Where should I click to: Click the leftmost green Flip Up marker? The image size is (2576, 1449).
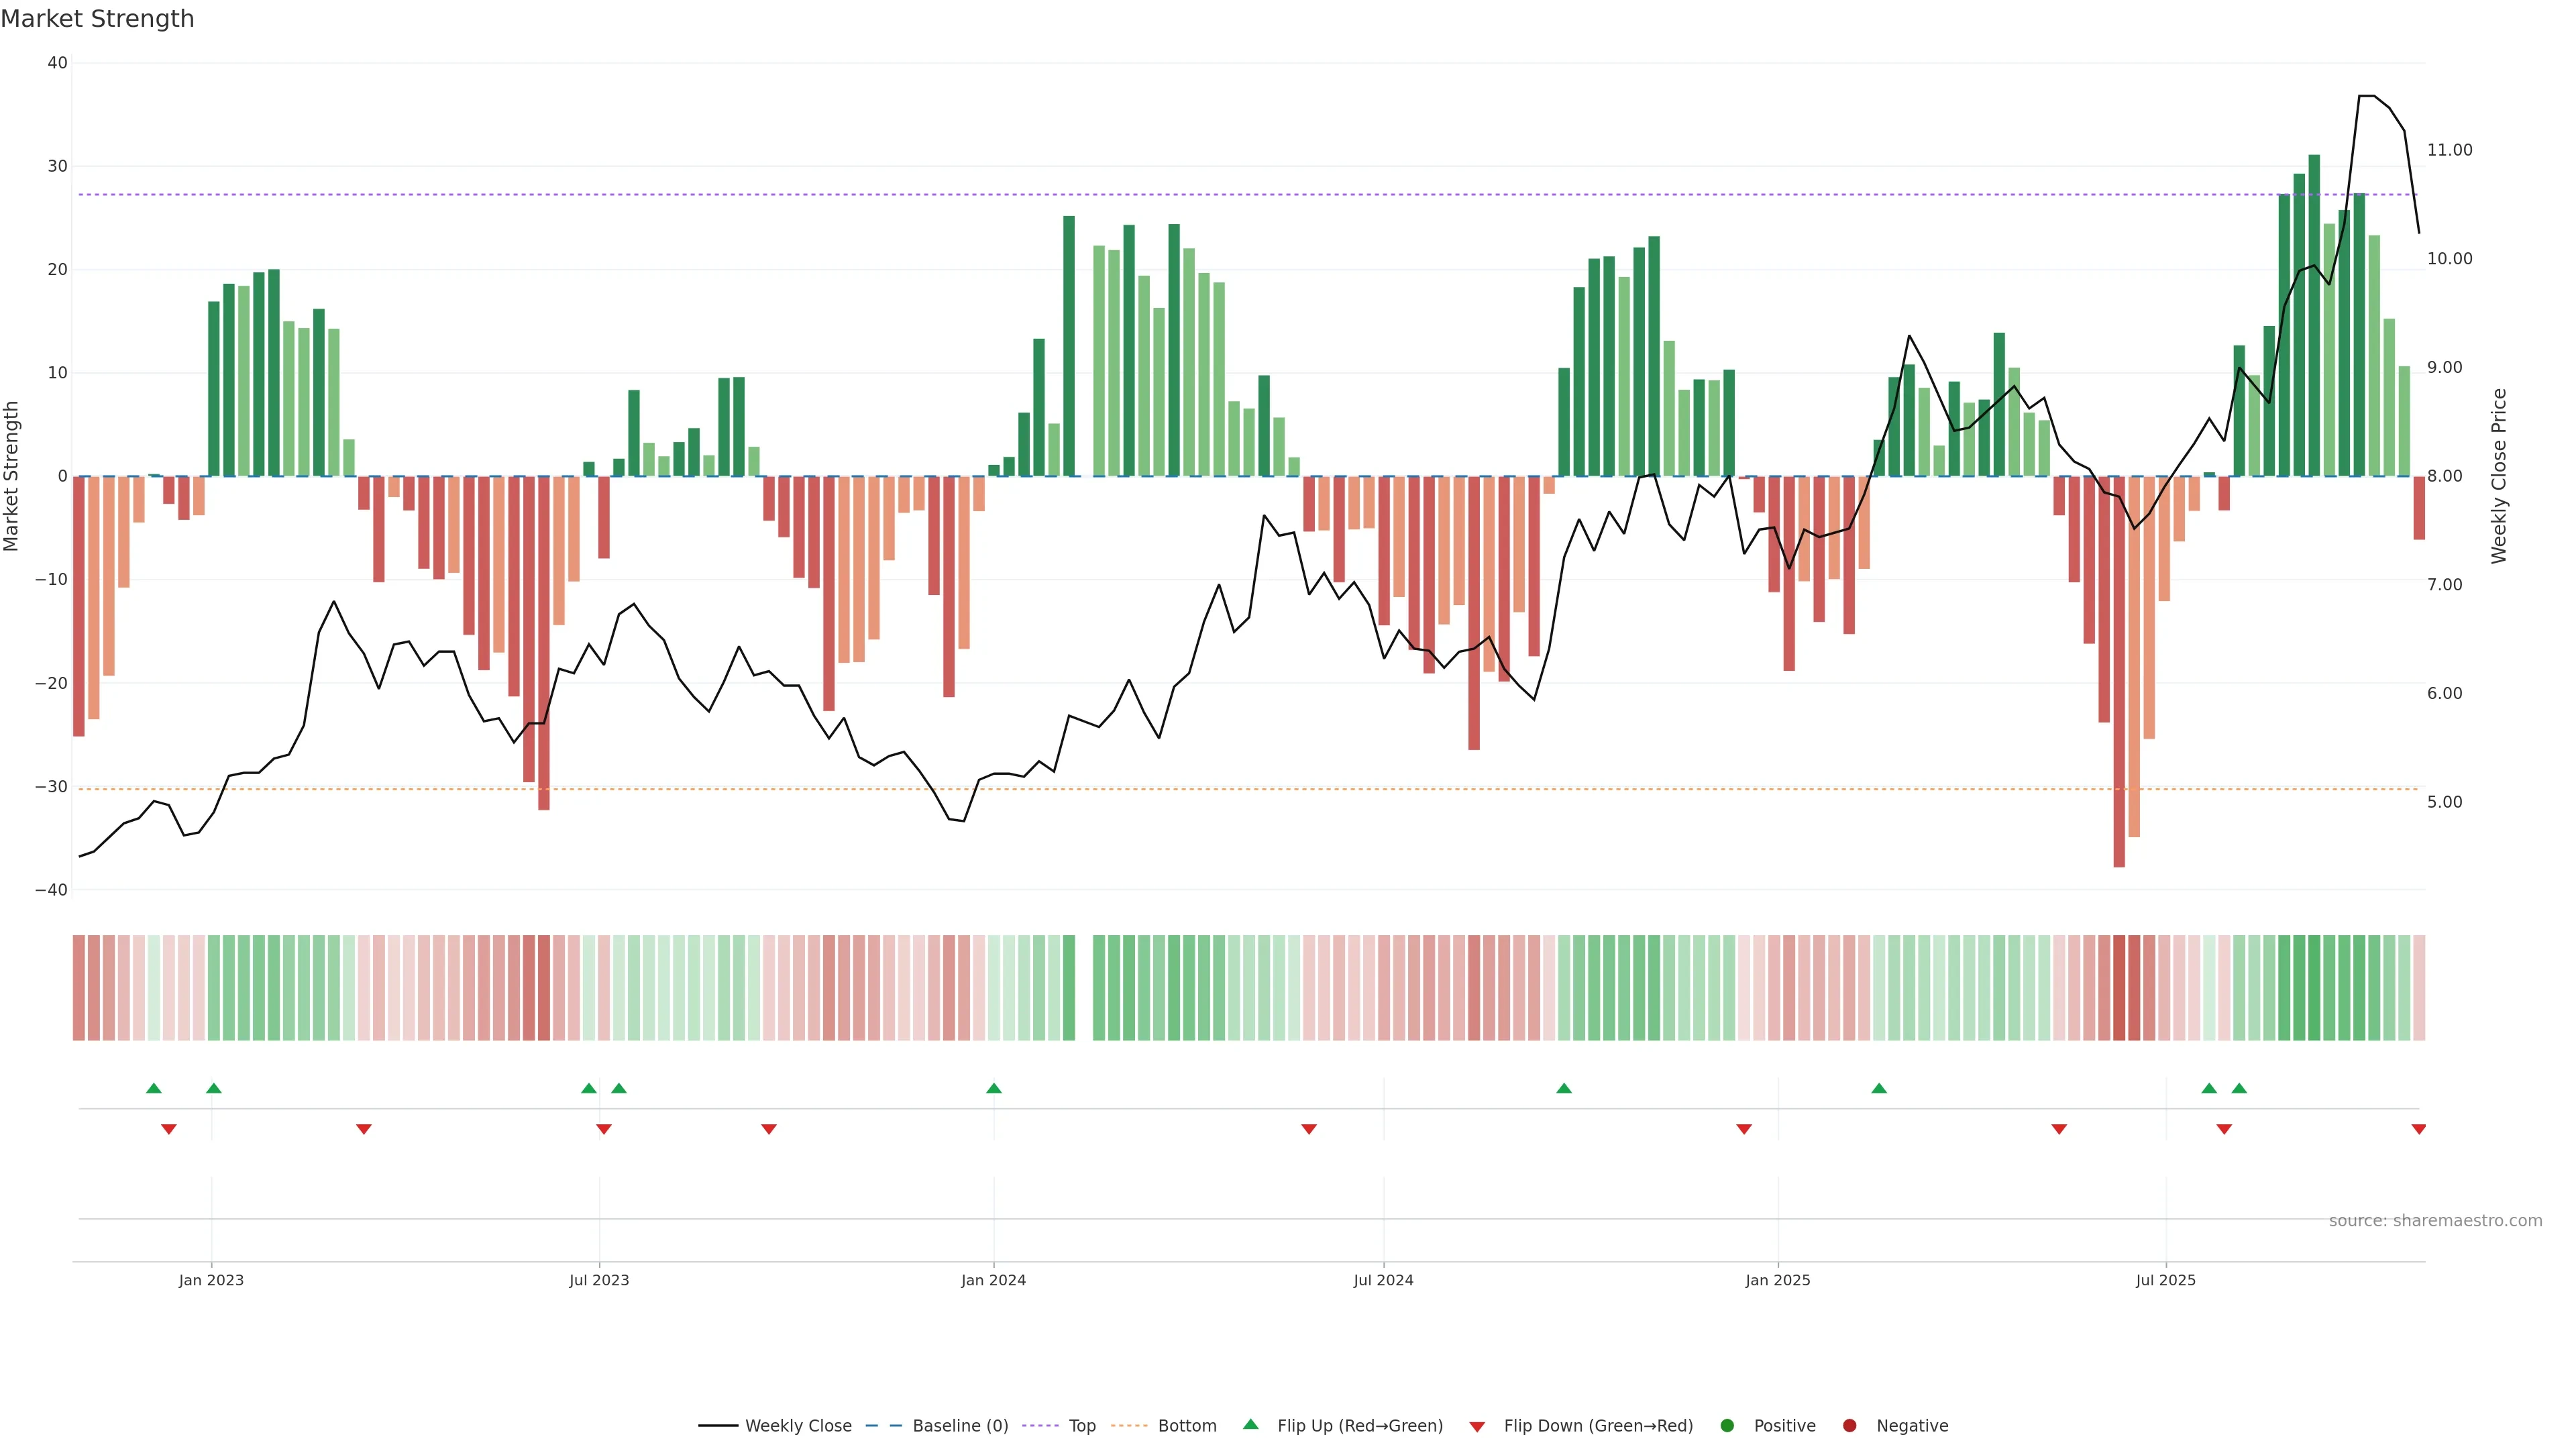tap(153, 1088)
